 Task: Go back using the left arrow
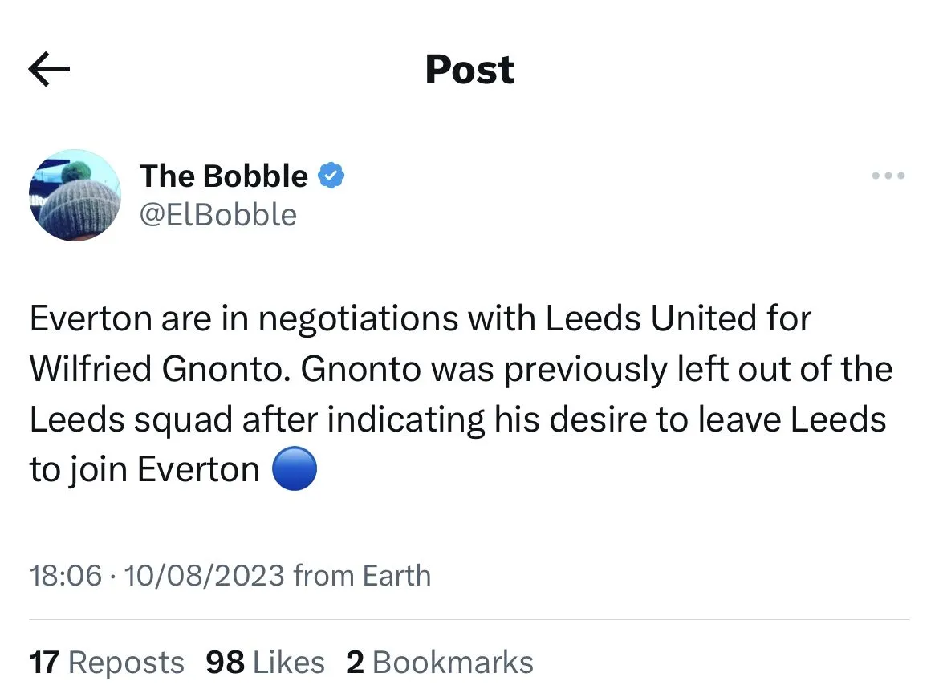click(49, 70)
